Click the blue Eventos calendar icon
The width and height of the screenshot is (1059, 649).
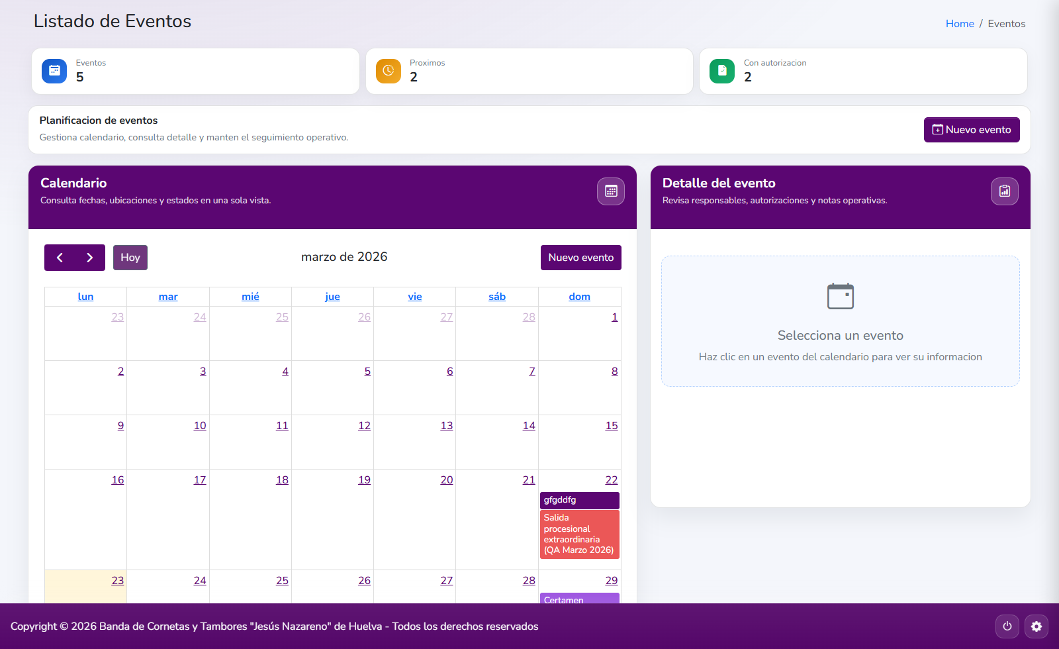54,71
